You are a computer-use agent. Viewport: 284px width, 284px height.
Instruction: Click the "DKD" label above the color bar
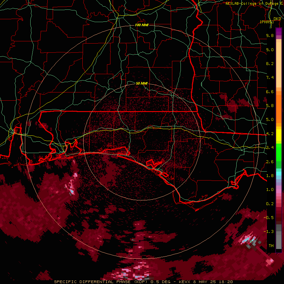(277, 19)
